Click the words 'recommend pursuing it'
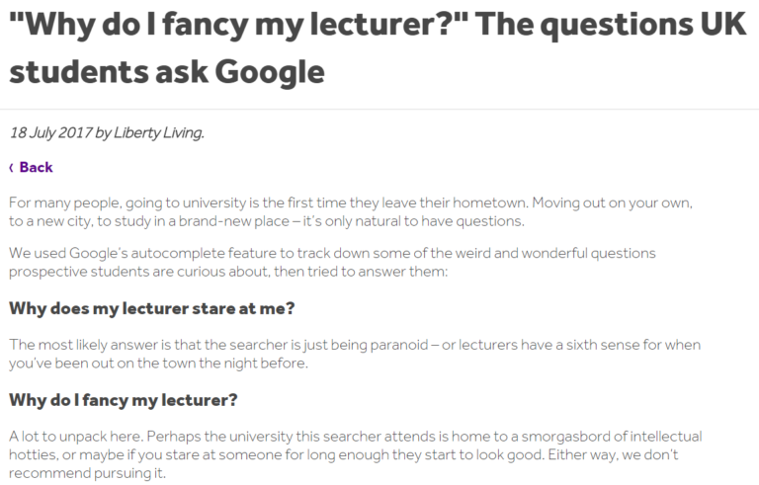 coord(87,473)
